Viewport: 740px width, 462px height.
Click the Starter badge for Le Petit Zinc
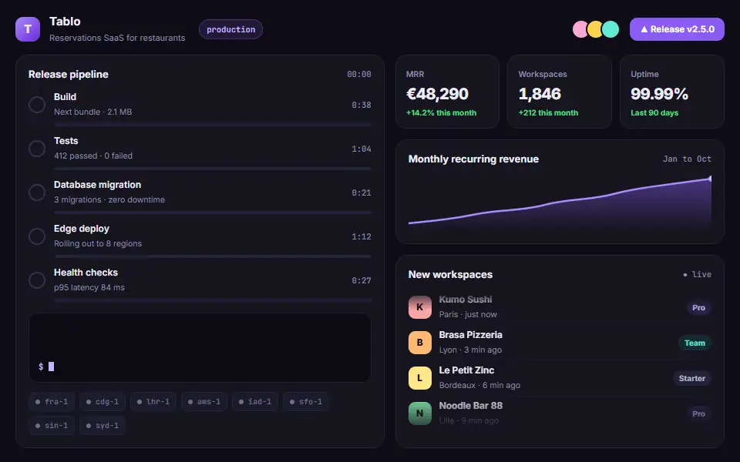(692, 378)
